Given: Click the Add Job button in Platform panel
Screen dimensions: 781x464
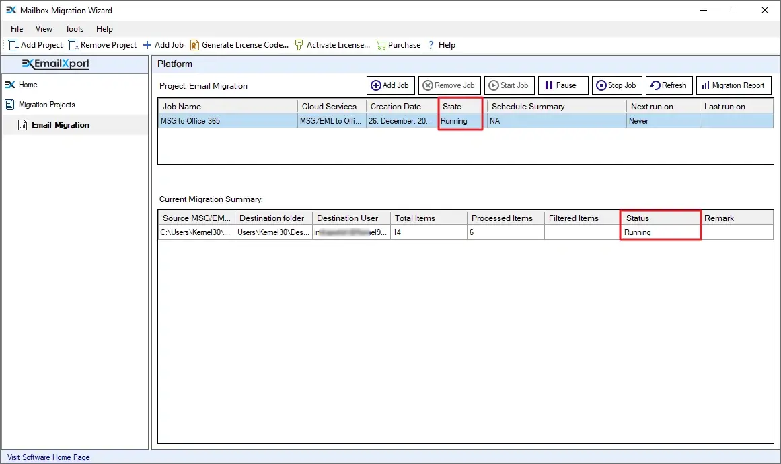Looking at the screenshot, I should click(390, 85).
